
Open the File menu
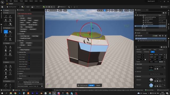click(x=7, y=1)
